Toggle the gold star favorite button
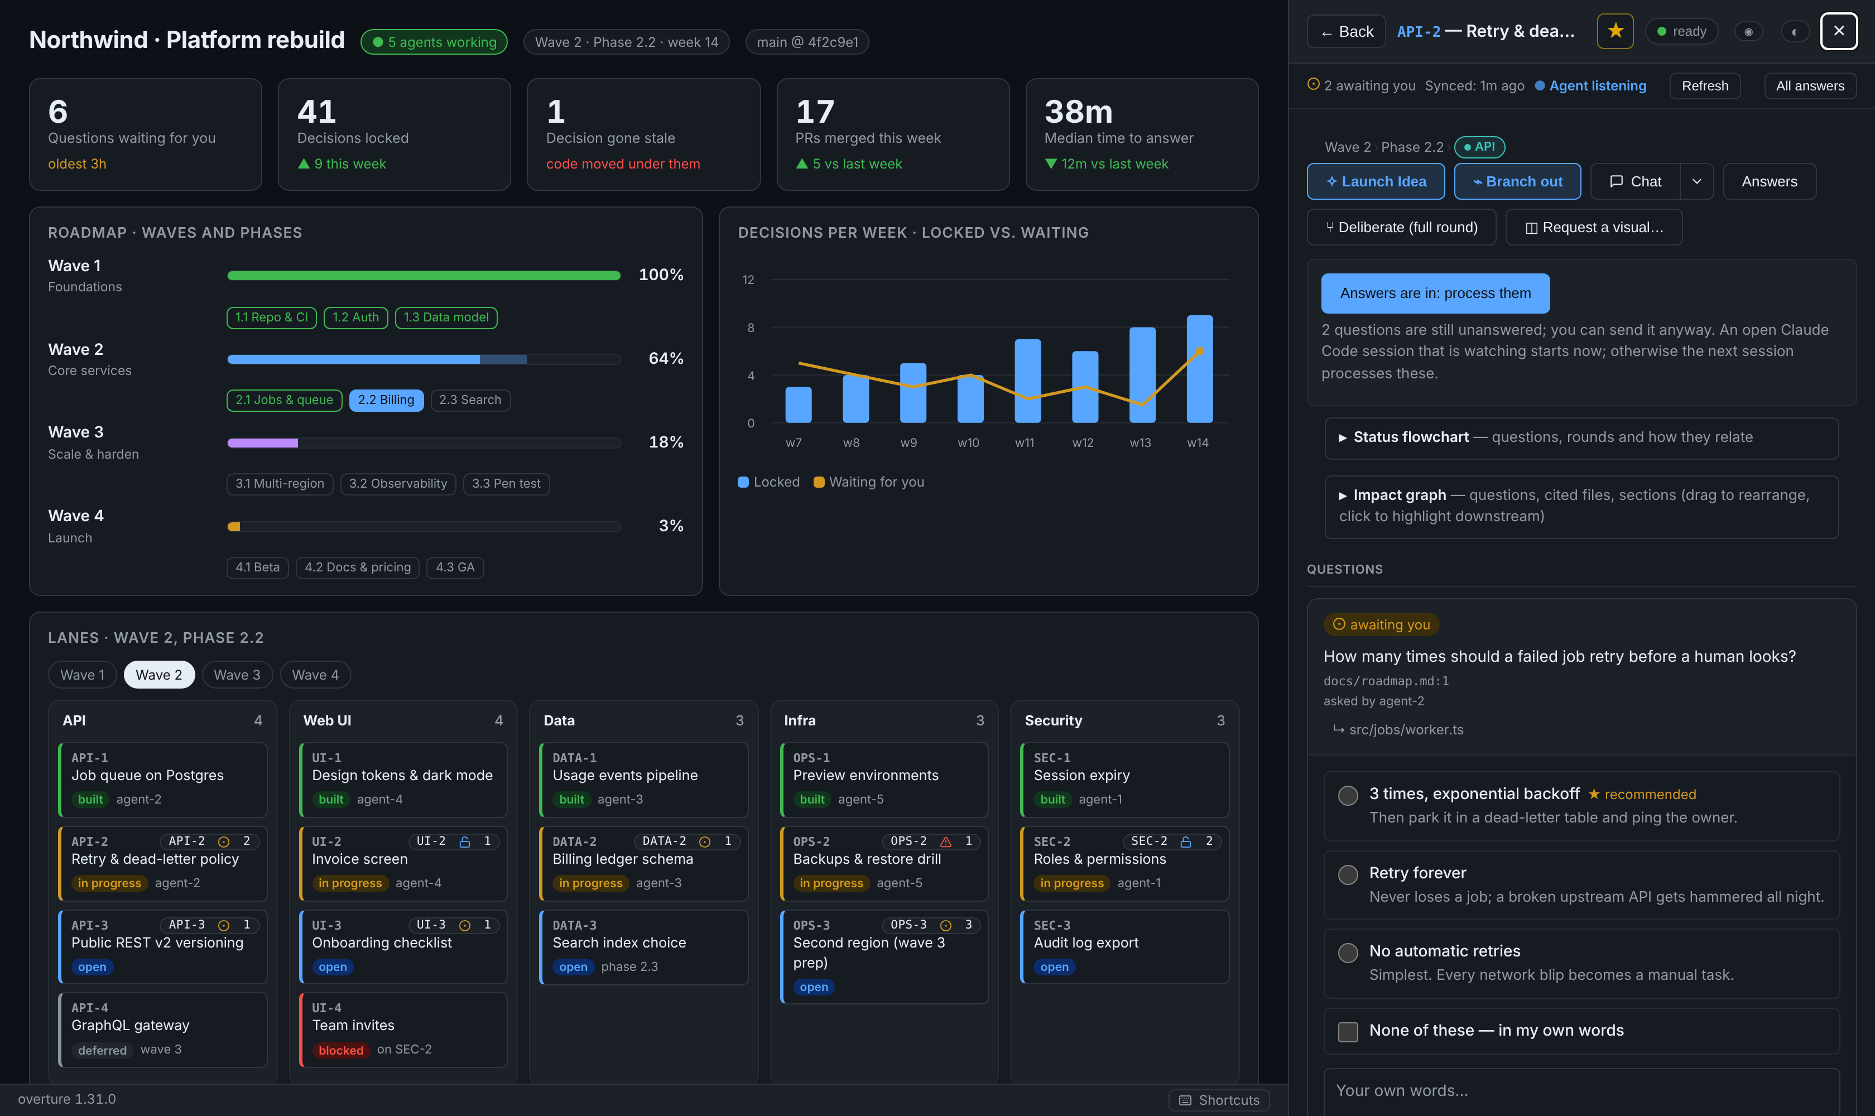This screenshot has height=1116, width=1875. [1615, 31]
